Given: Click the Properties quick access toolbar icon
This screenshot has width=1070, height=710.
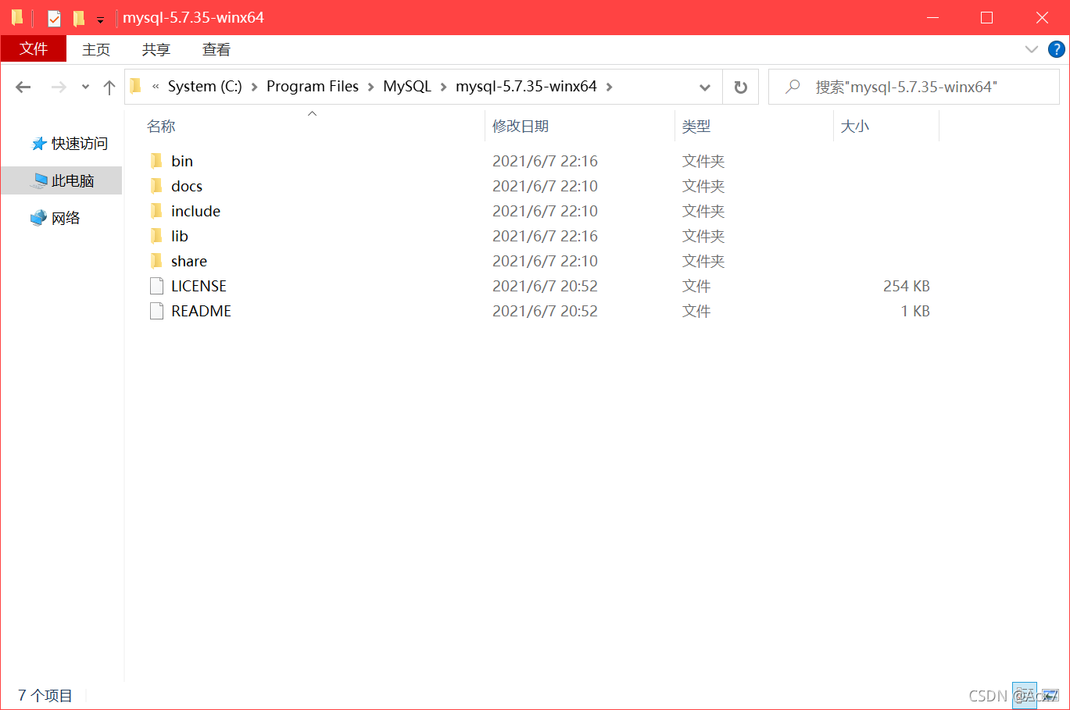Looking at the screenshot, I should pyautogui.click(x=54, y=18).
